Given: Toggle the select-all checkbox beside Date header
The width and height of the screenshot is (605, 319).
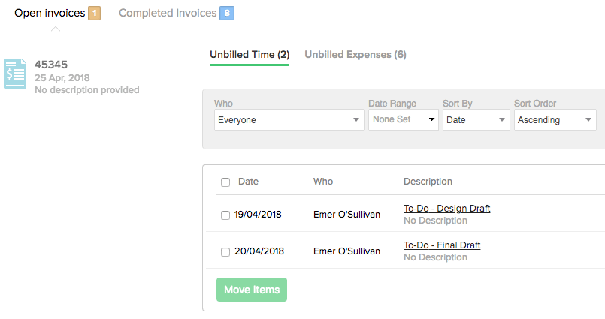Looking at the screenshot, I should (x=225, y=182).
